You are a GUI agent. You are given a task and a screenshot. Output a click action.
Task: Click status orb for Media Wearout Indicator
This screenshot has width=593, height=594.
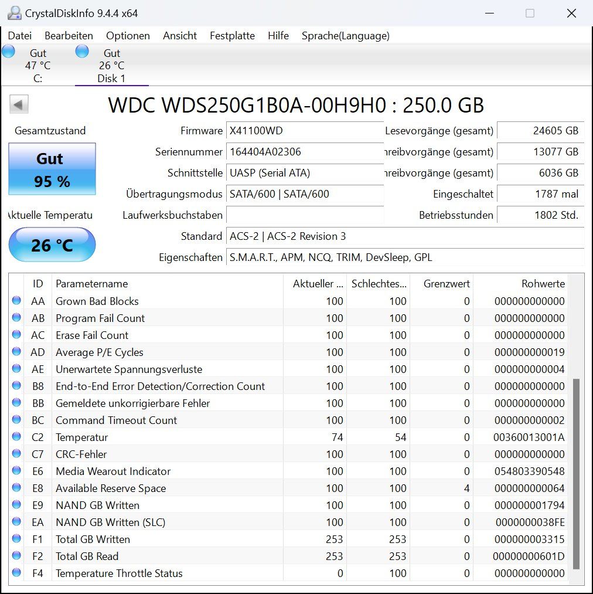(x=16, y=470)
